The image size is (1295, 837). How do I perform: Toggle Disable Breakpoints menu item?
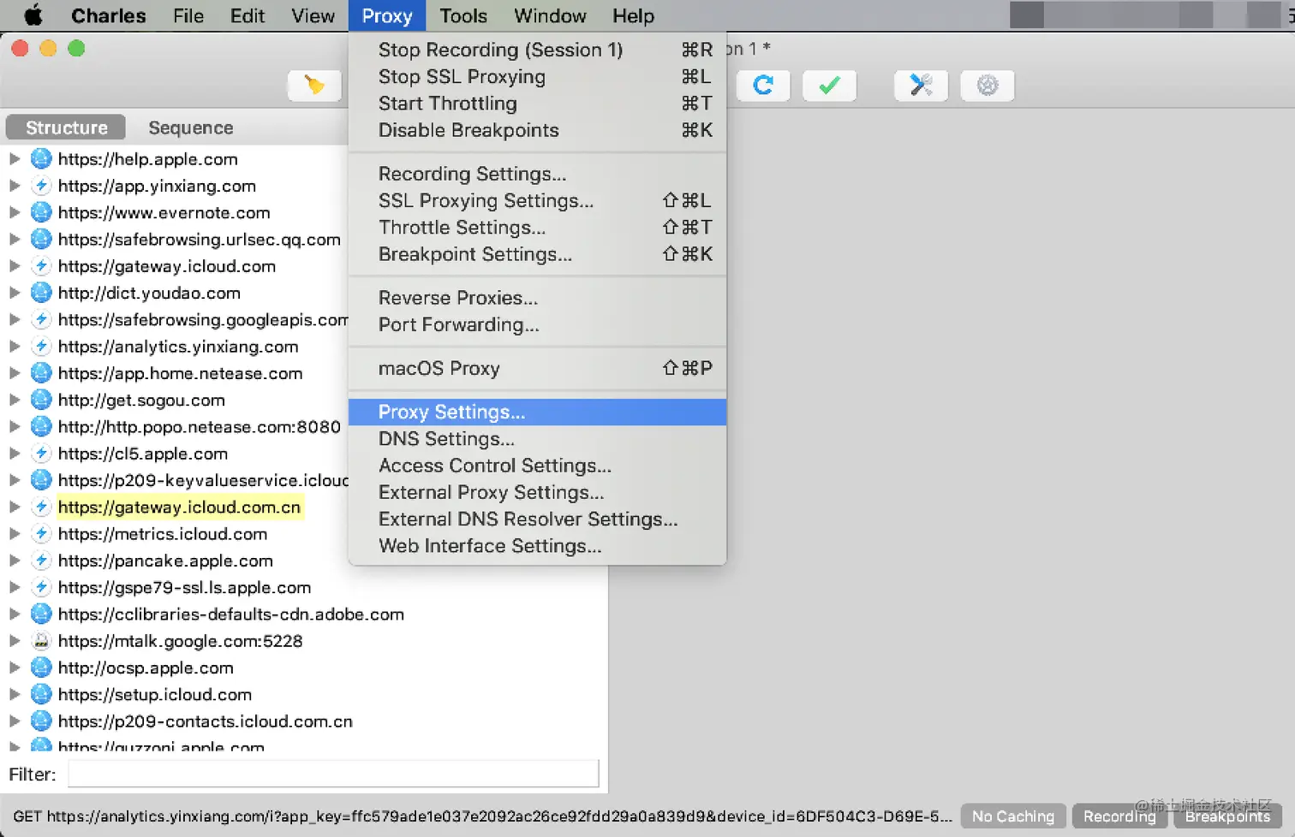click(537, 130)
